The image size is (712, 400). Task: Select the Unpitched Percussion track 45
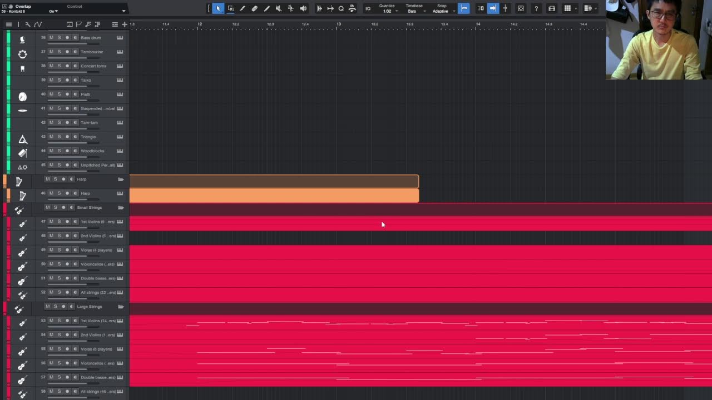tap(98, 165)
